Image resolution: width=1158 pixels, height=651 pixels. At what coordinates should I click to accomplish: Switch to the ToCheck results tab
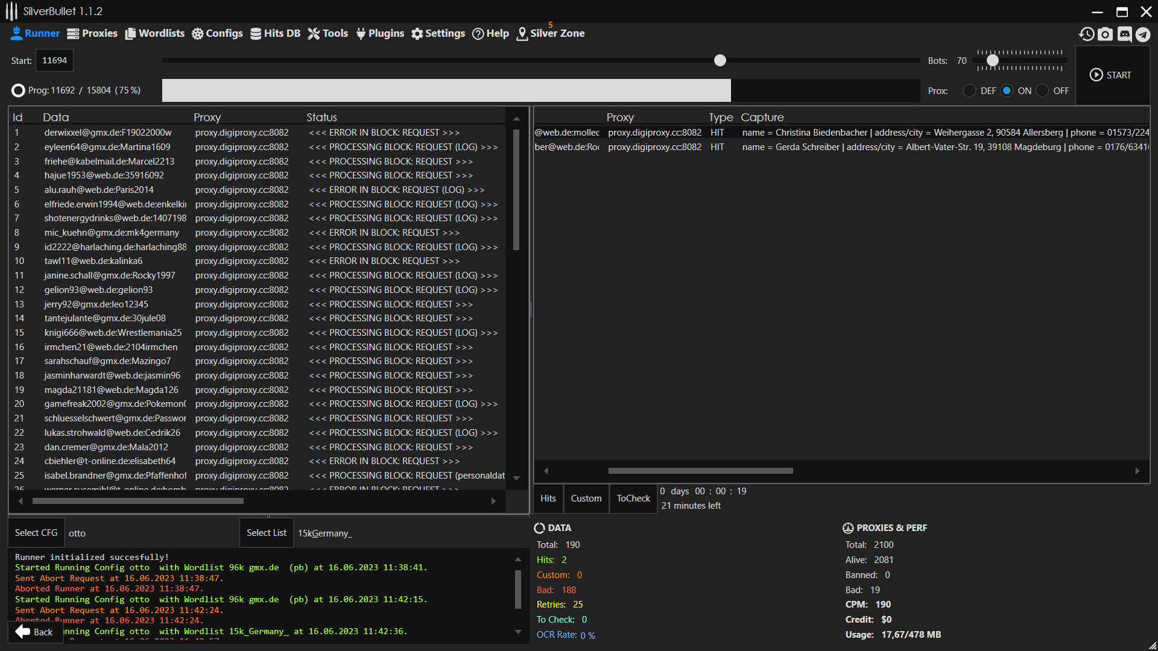[x=633, y=498]
